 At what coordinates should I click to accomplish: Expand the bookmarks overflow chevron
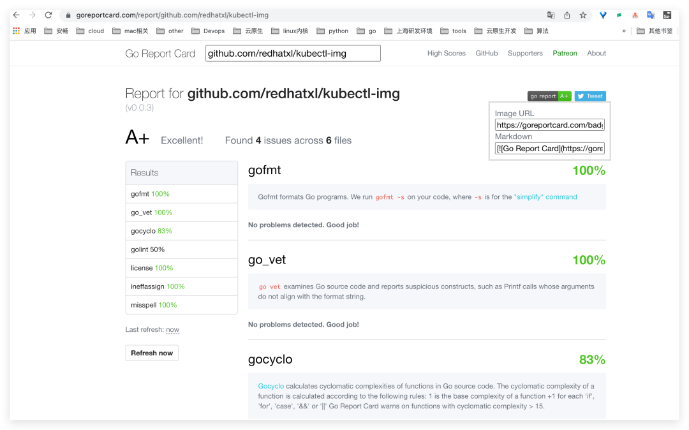click(x=624, y=31)
